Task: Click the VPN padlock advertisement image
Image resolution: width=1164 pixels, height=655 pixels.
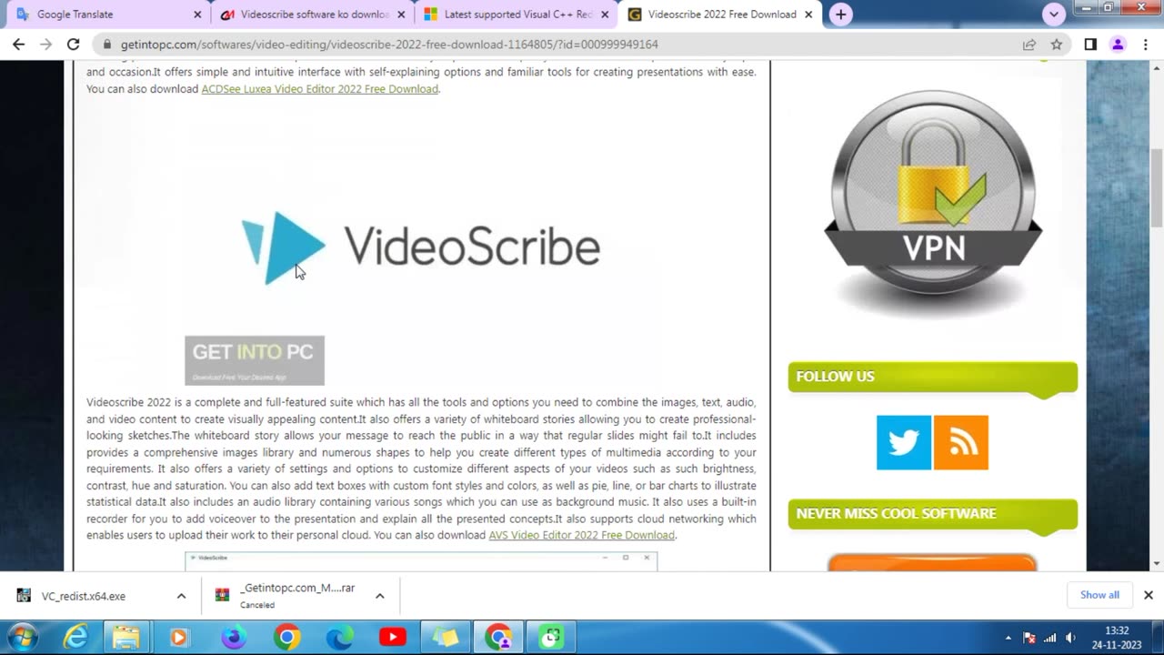Action: (x=933, y=202)
